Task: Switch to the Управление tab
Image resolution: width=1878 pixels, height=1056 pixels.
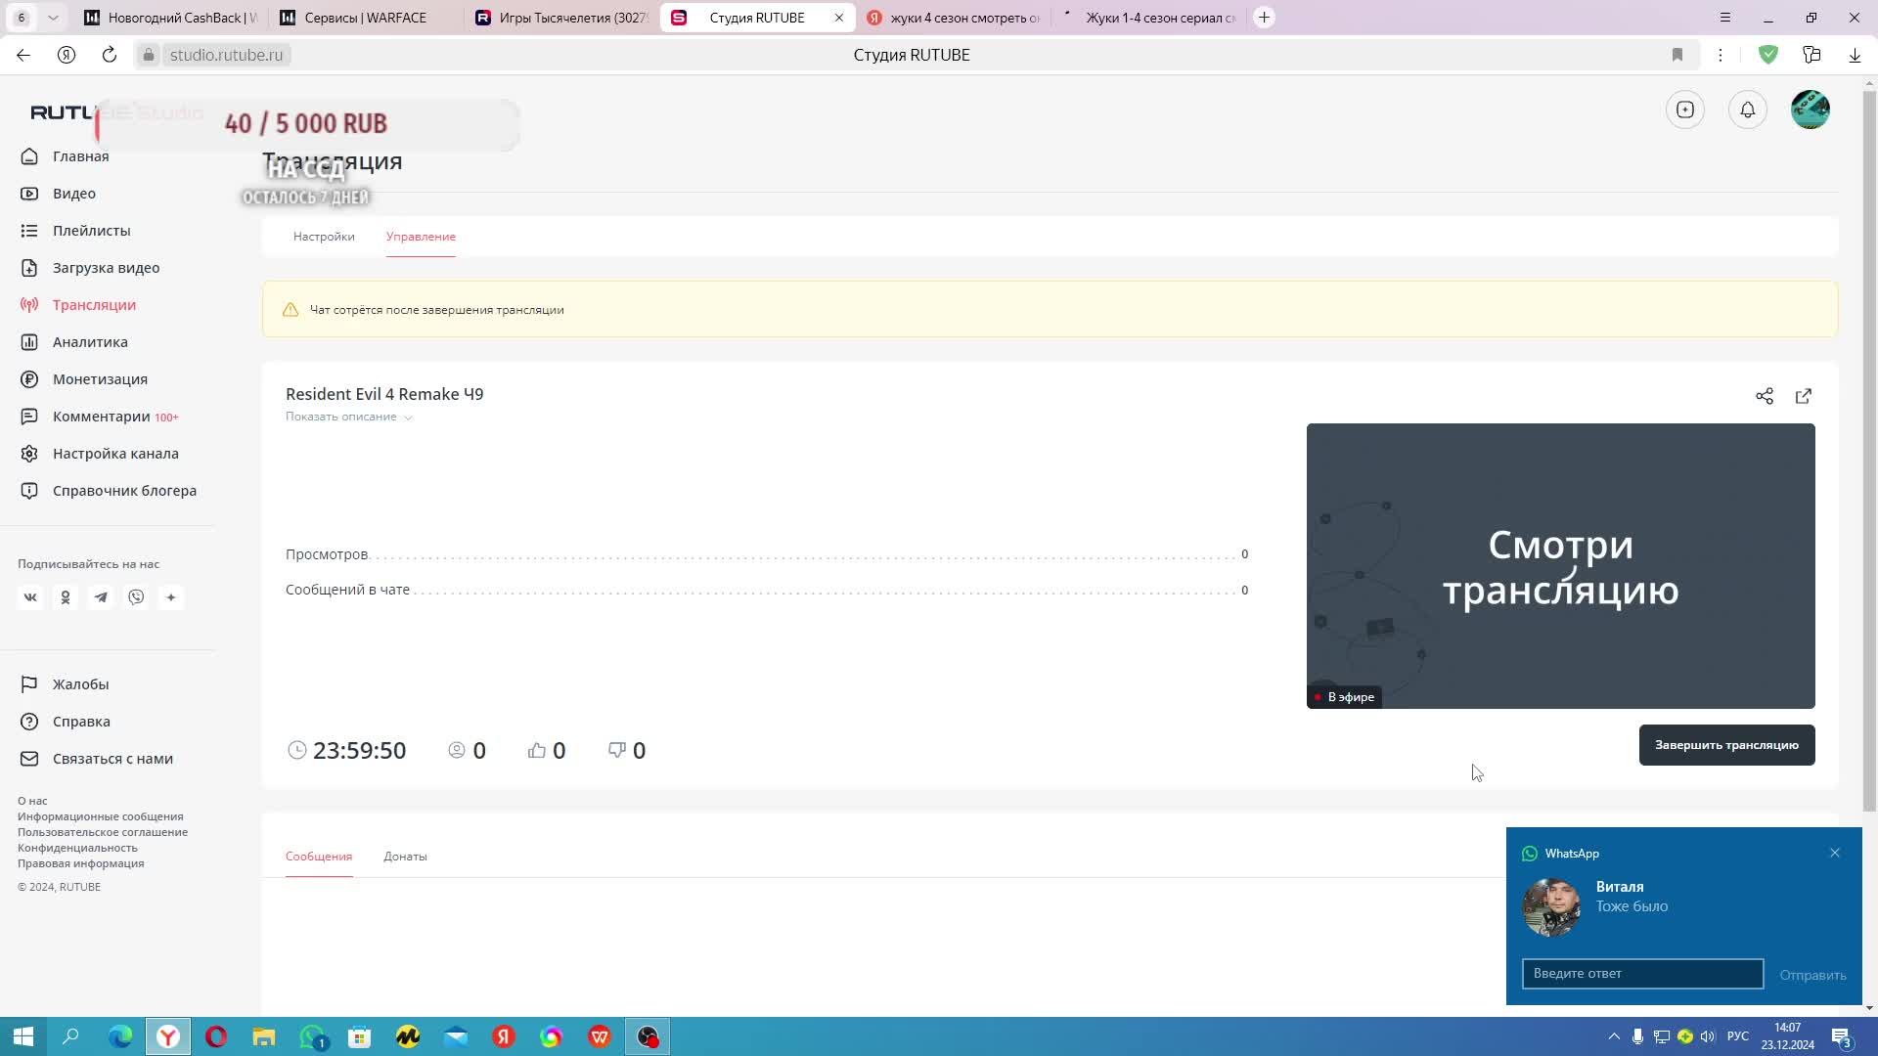Action: 421,237
